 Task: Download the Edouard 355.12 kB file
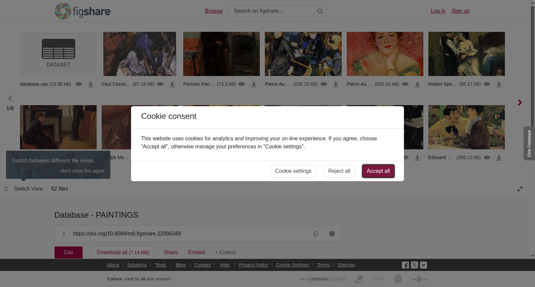pos(499,158)
